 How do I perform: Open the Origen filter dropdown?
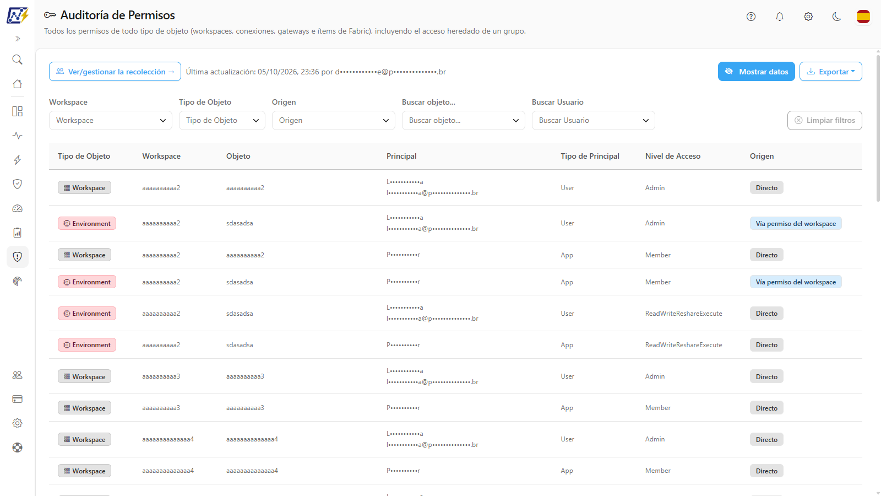[334, 121]
